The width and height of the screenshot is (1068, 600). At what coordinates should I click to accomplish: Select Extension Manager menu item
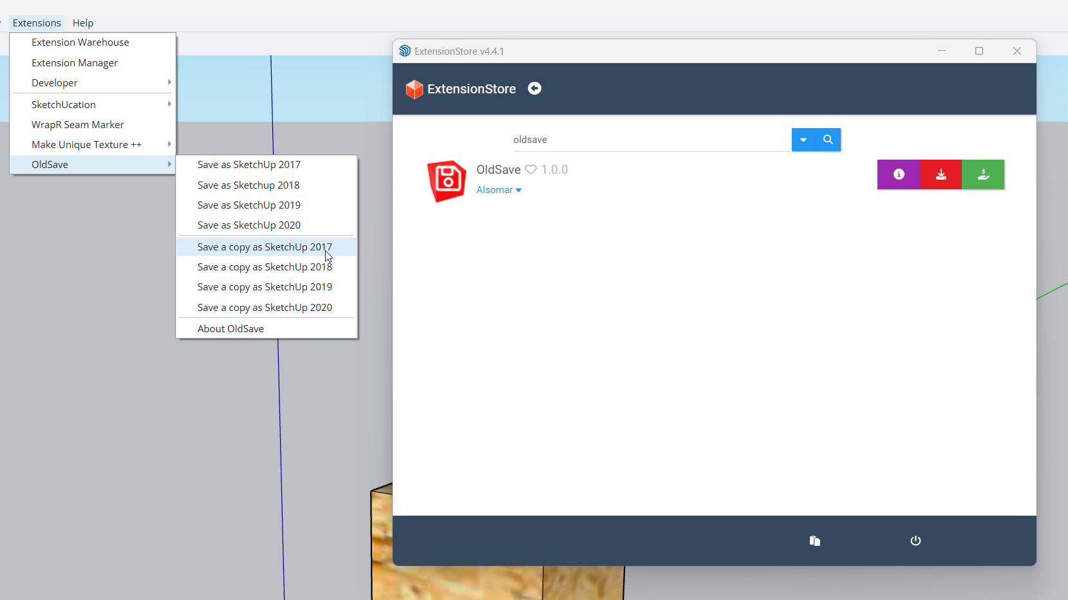tap(93, 63)
